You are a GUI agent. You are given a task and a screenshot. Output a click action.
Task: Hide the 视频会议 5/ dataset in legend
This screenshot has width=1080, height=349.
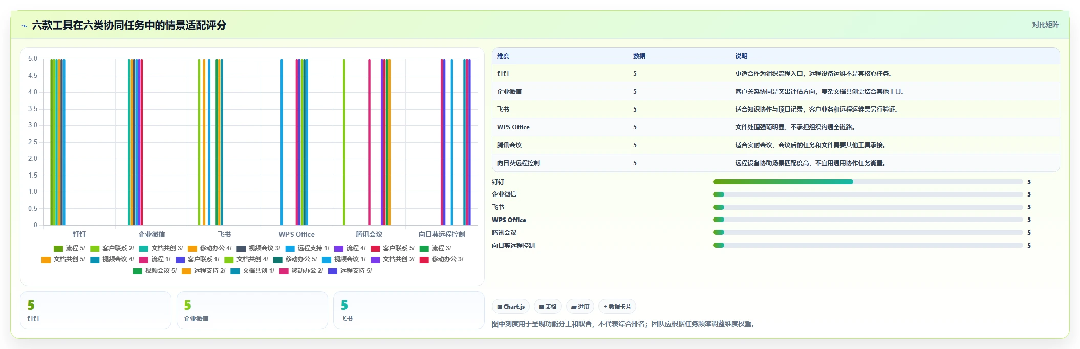(x=155, y=271)
